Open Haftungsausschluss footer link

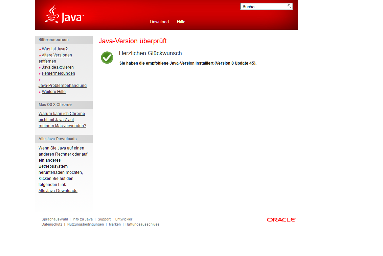click(142, 225)
